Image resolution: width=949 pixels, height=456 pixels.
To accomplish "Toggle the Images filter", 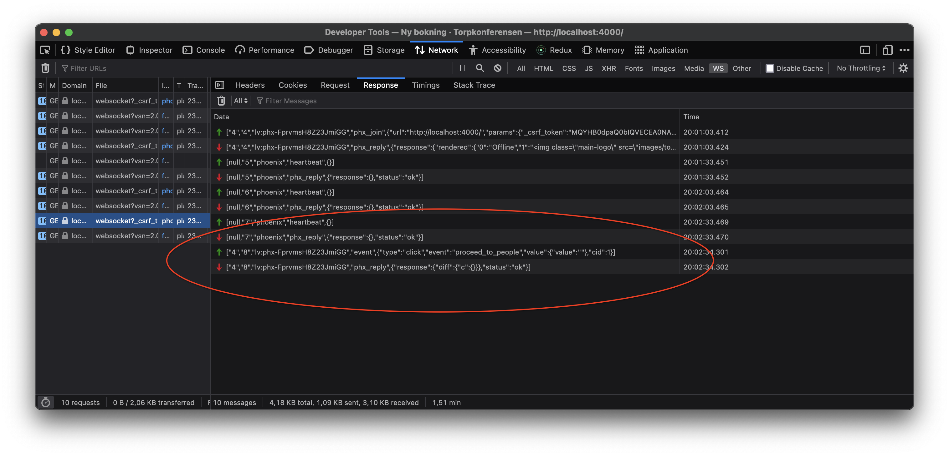I will 663,68.
